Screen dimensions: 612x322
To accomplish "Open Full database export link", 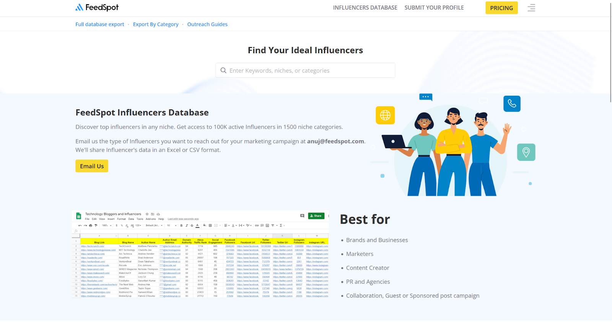I will (100, 24).
